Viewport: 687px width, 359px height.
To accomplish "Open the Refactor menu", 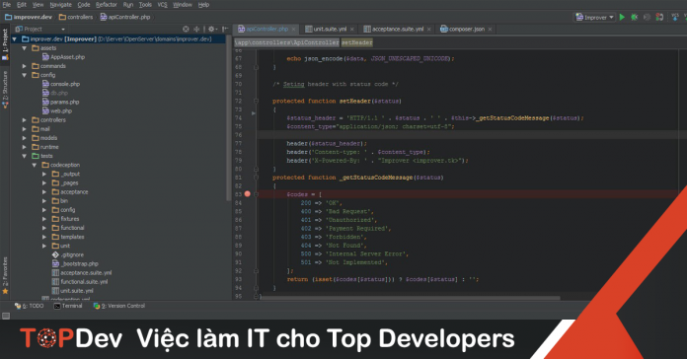I will [x=106, y=4].
